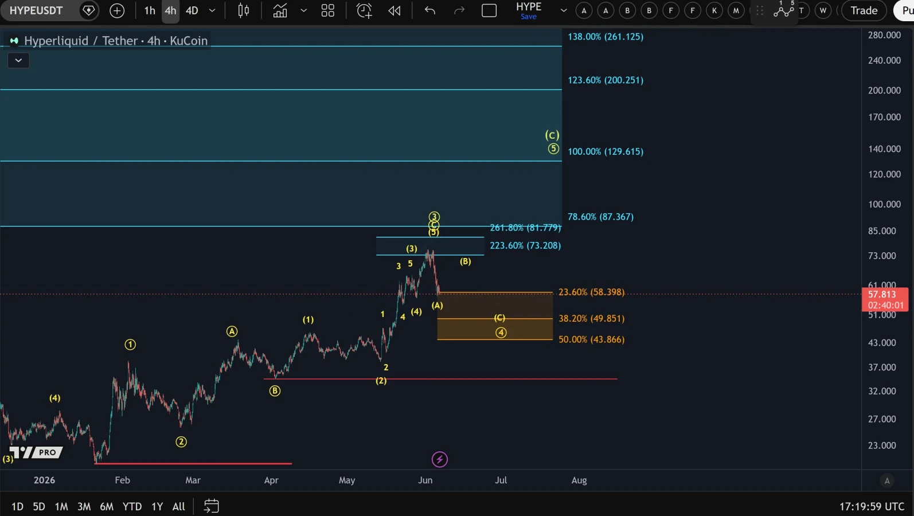Click the 78.60% (87.367) Fibonacci label

(x=600, y=217)
